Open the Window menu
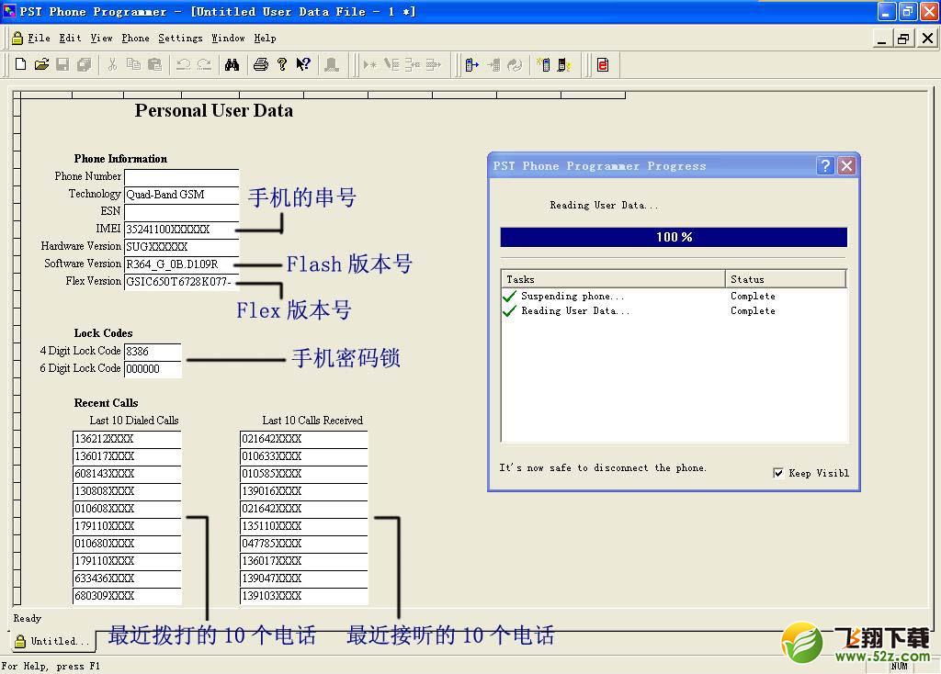 228,38
